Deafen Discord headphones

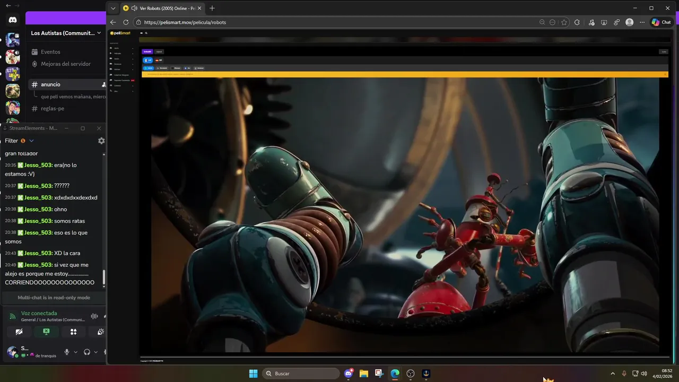[87, 352]
